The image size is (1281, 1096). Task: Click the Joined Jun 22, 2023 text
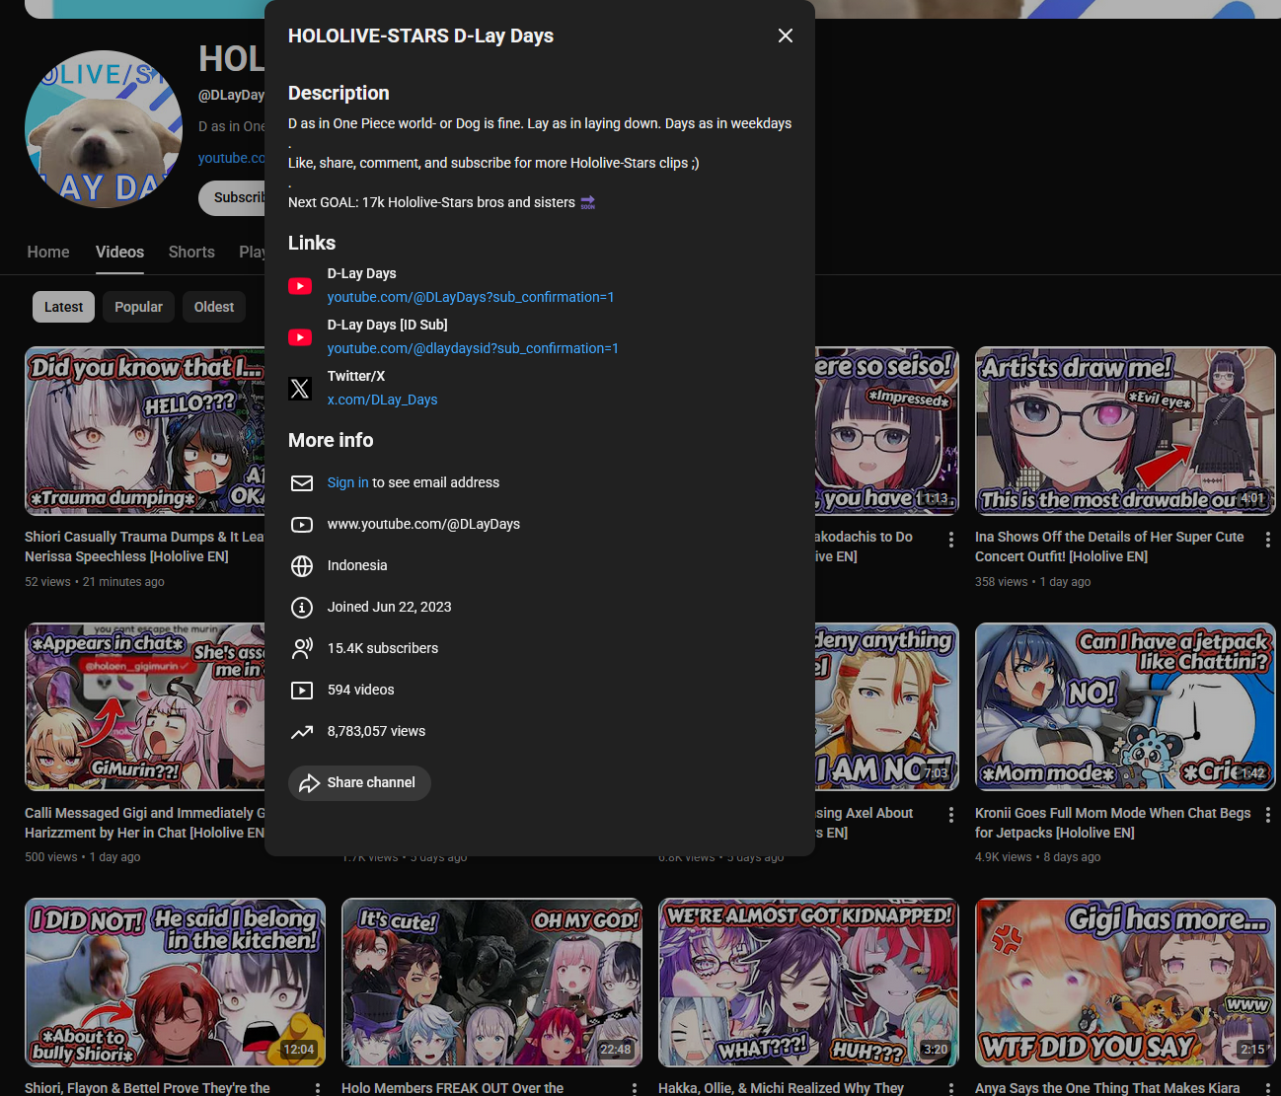coord(389,607)
